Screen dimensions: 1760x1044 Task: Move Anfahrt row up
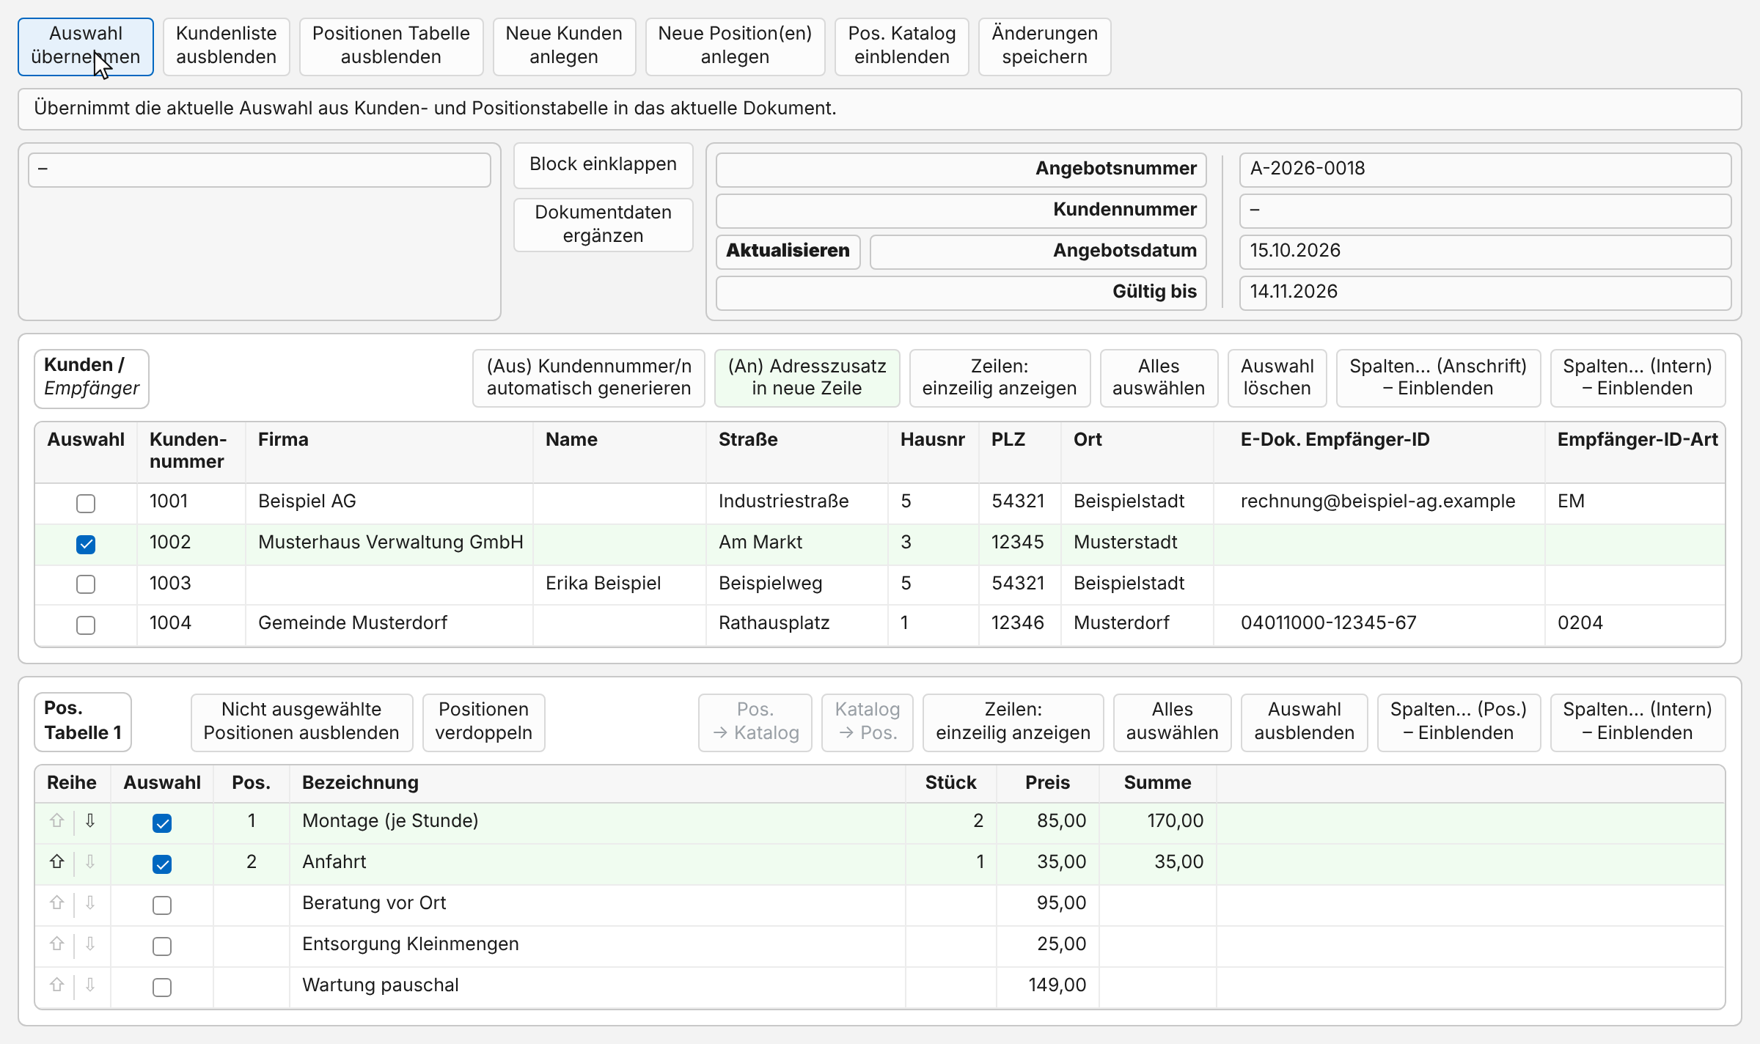57,862
